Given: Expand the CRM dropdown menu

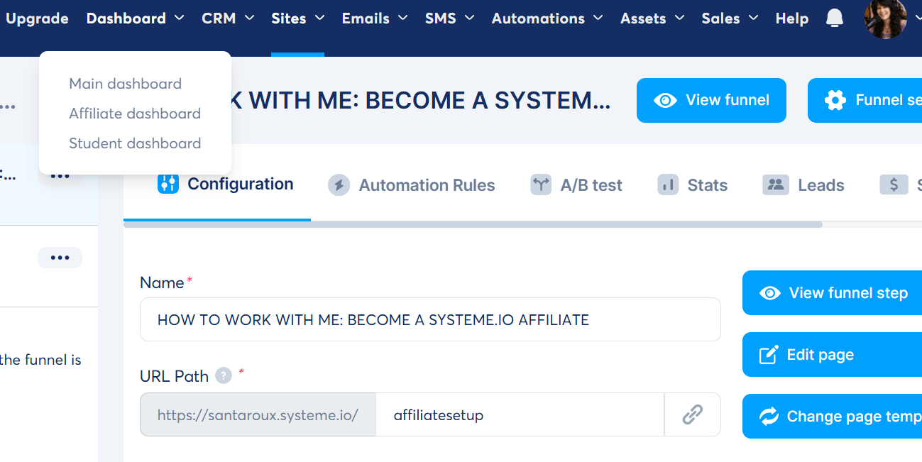Looking at the screenshot, I should (x=227, y=18).
